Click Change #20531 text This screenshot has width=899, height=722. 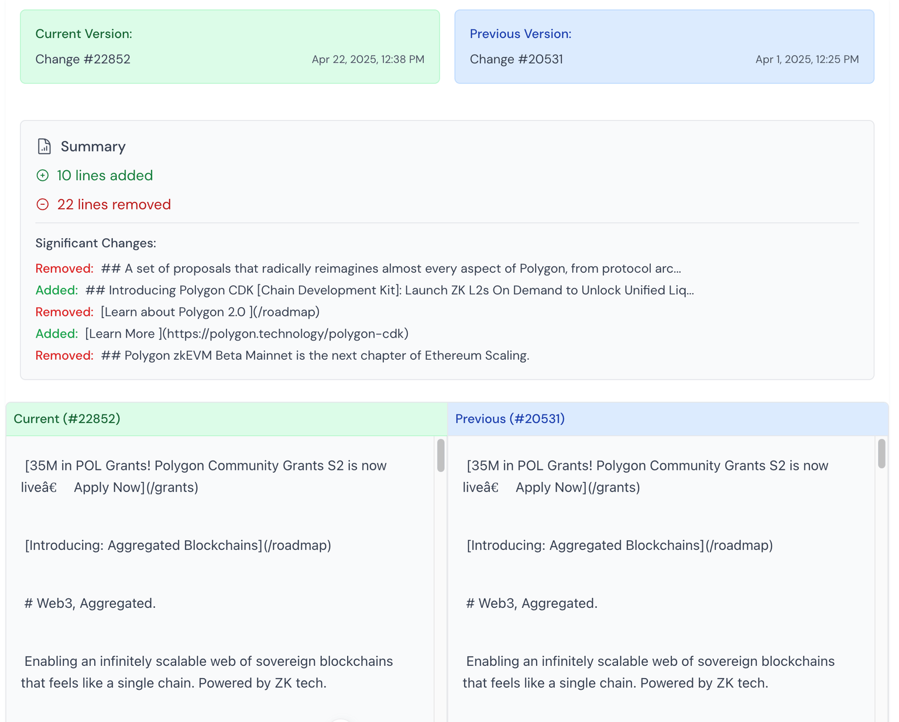pos(516,59)
